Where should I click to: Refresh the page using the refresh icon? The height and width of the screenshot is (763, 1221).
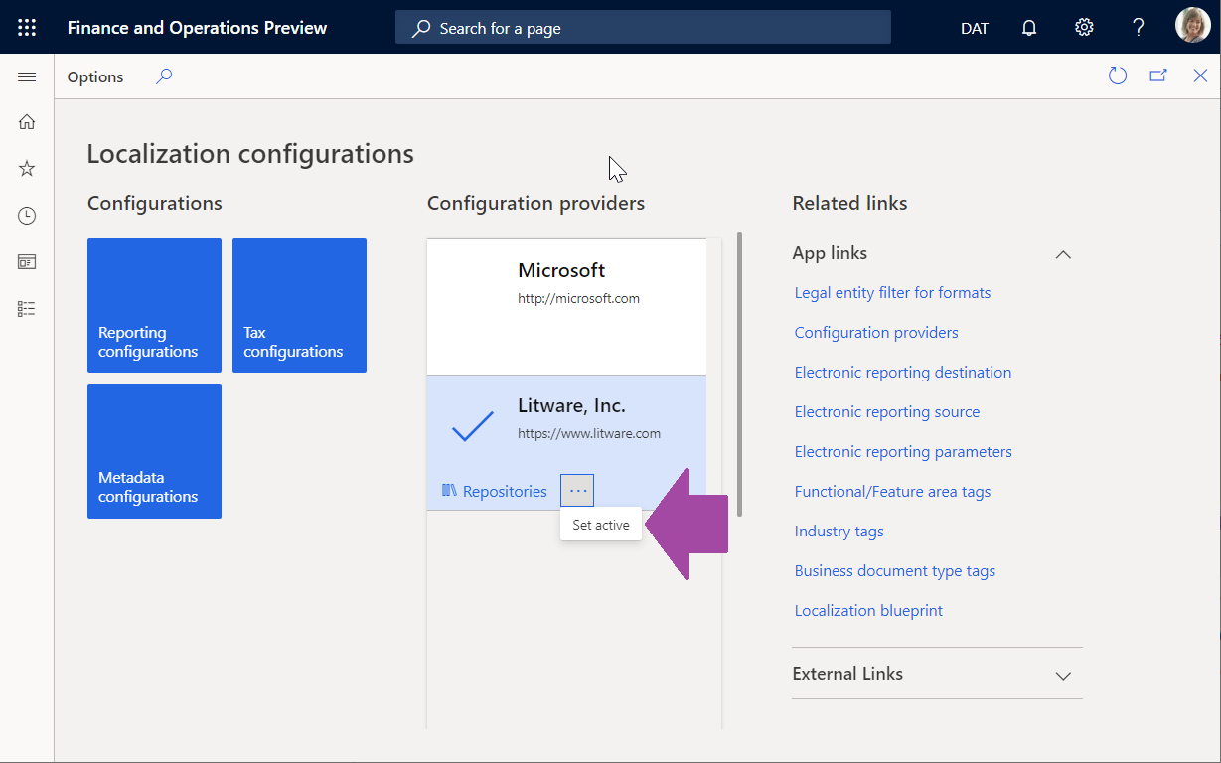1117,76
